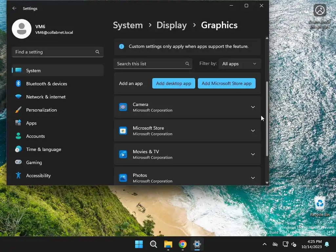
Task: Click the Network wifi icon in the sidebar
Action: 18,97
